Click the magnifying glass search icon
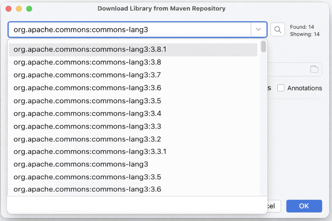This screenshot has height=221, width=332. coord(277,30)
